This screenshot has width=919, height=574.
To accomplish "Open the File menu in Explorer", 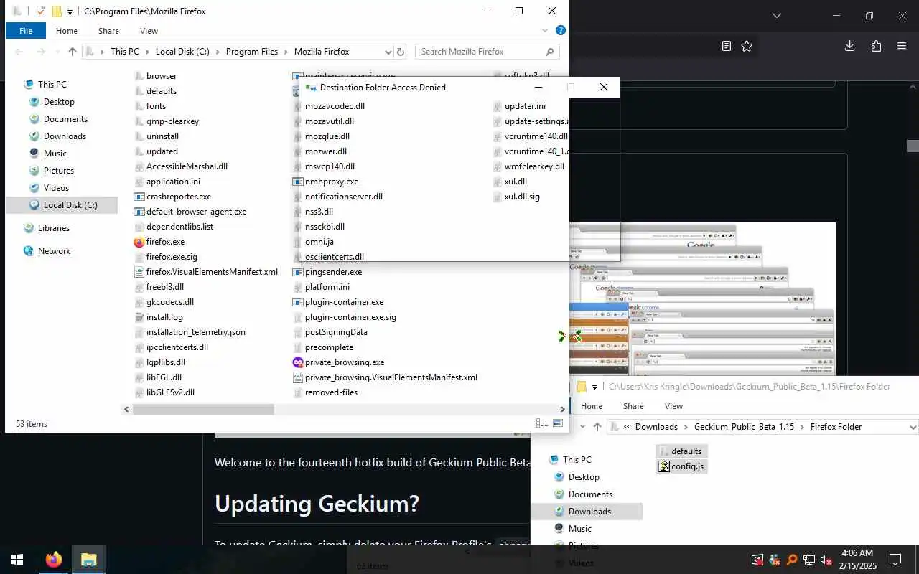I will tap(26, 31).
